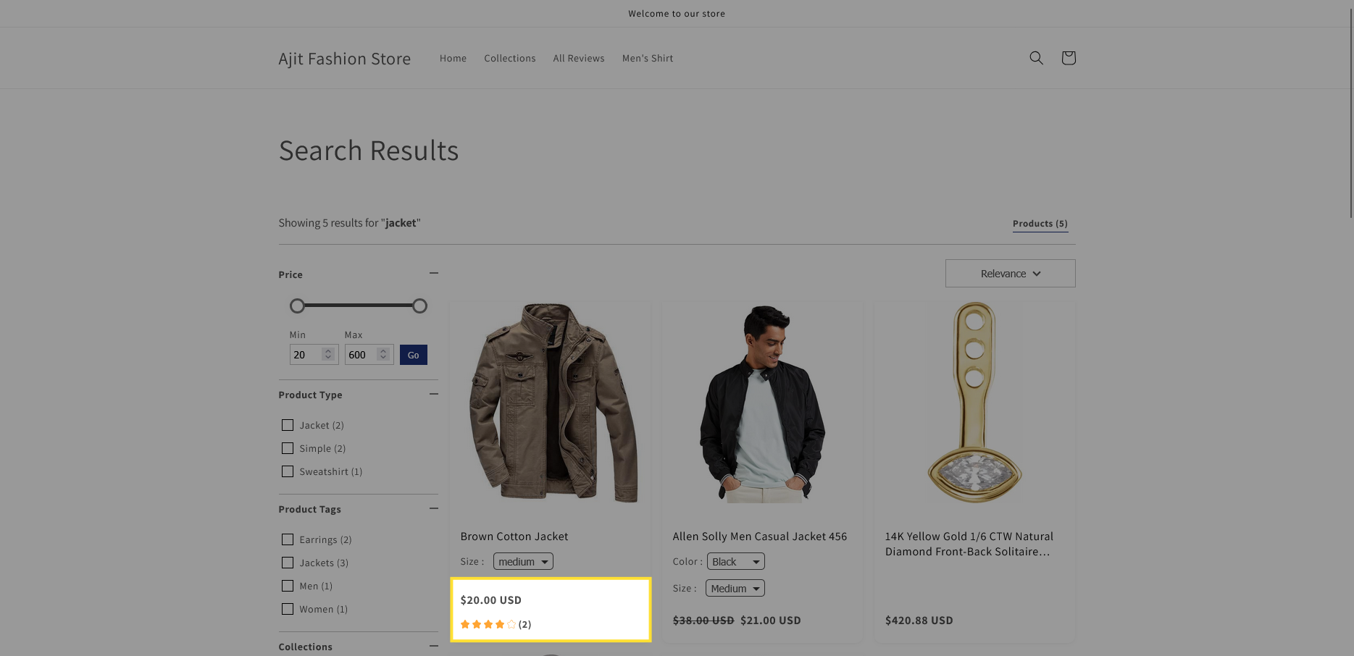Open the search icon in header
The image size is (1354, 656).
pos(1036,58)
